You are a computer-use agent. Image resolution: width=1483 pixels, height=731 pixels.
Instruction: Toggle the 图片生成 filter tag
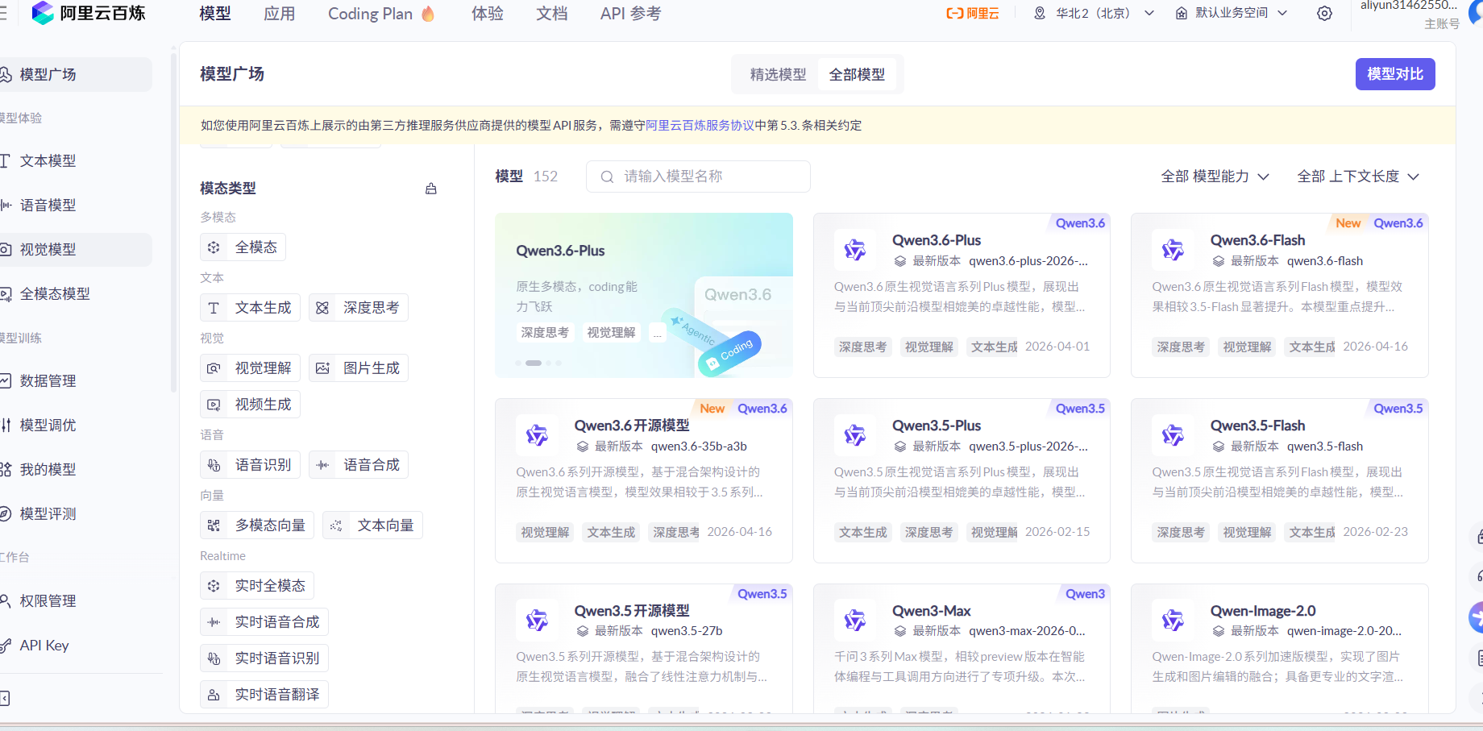pos(358,368)
